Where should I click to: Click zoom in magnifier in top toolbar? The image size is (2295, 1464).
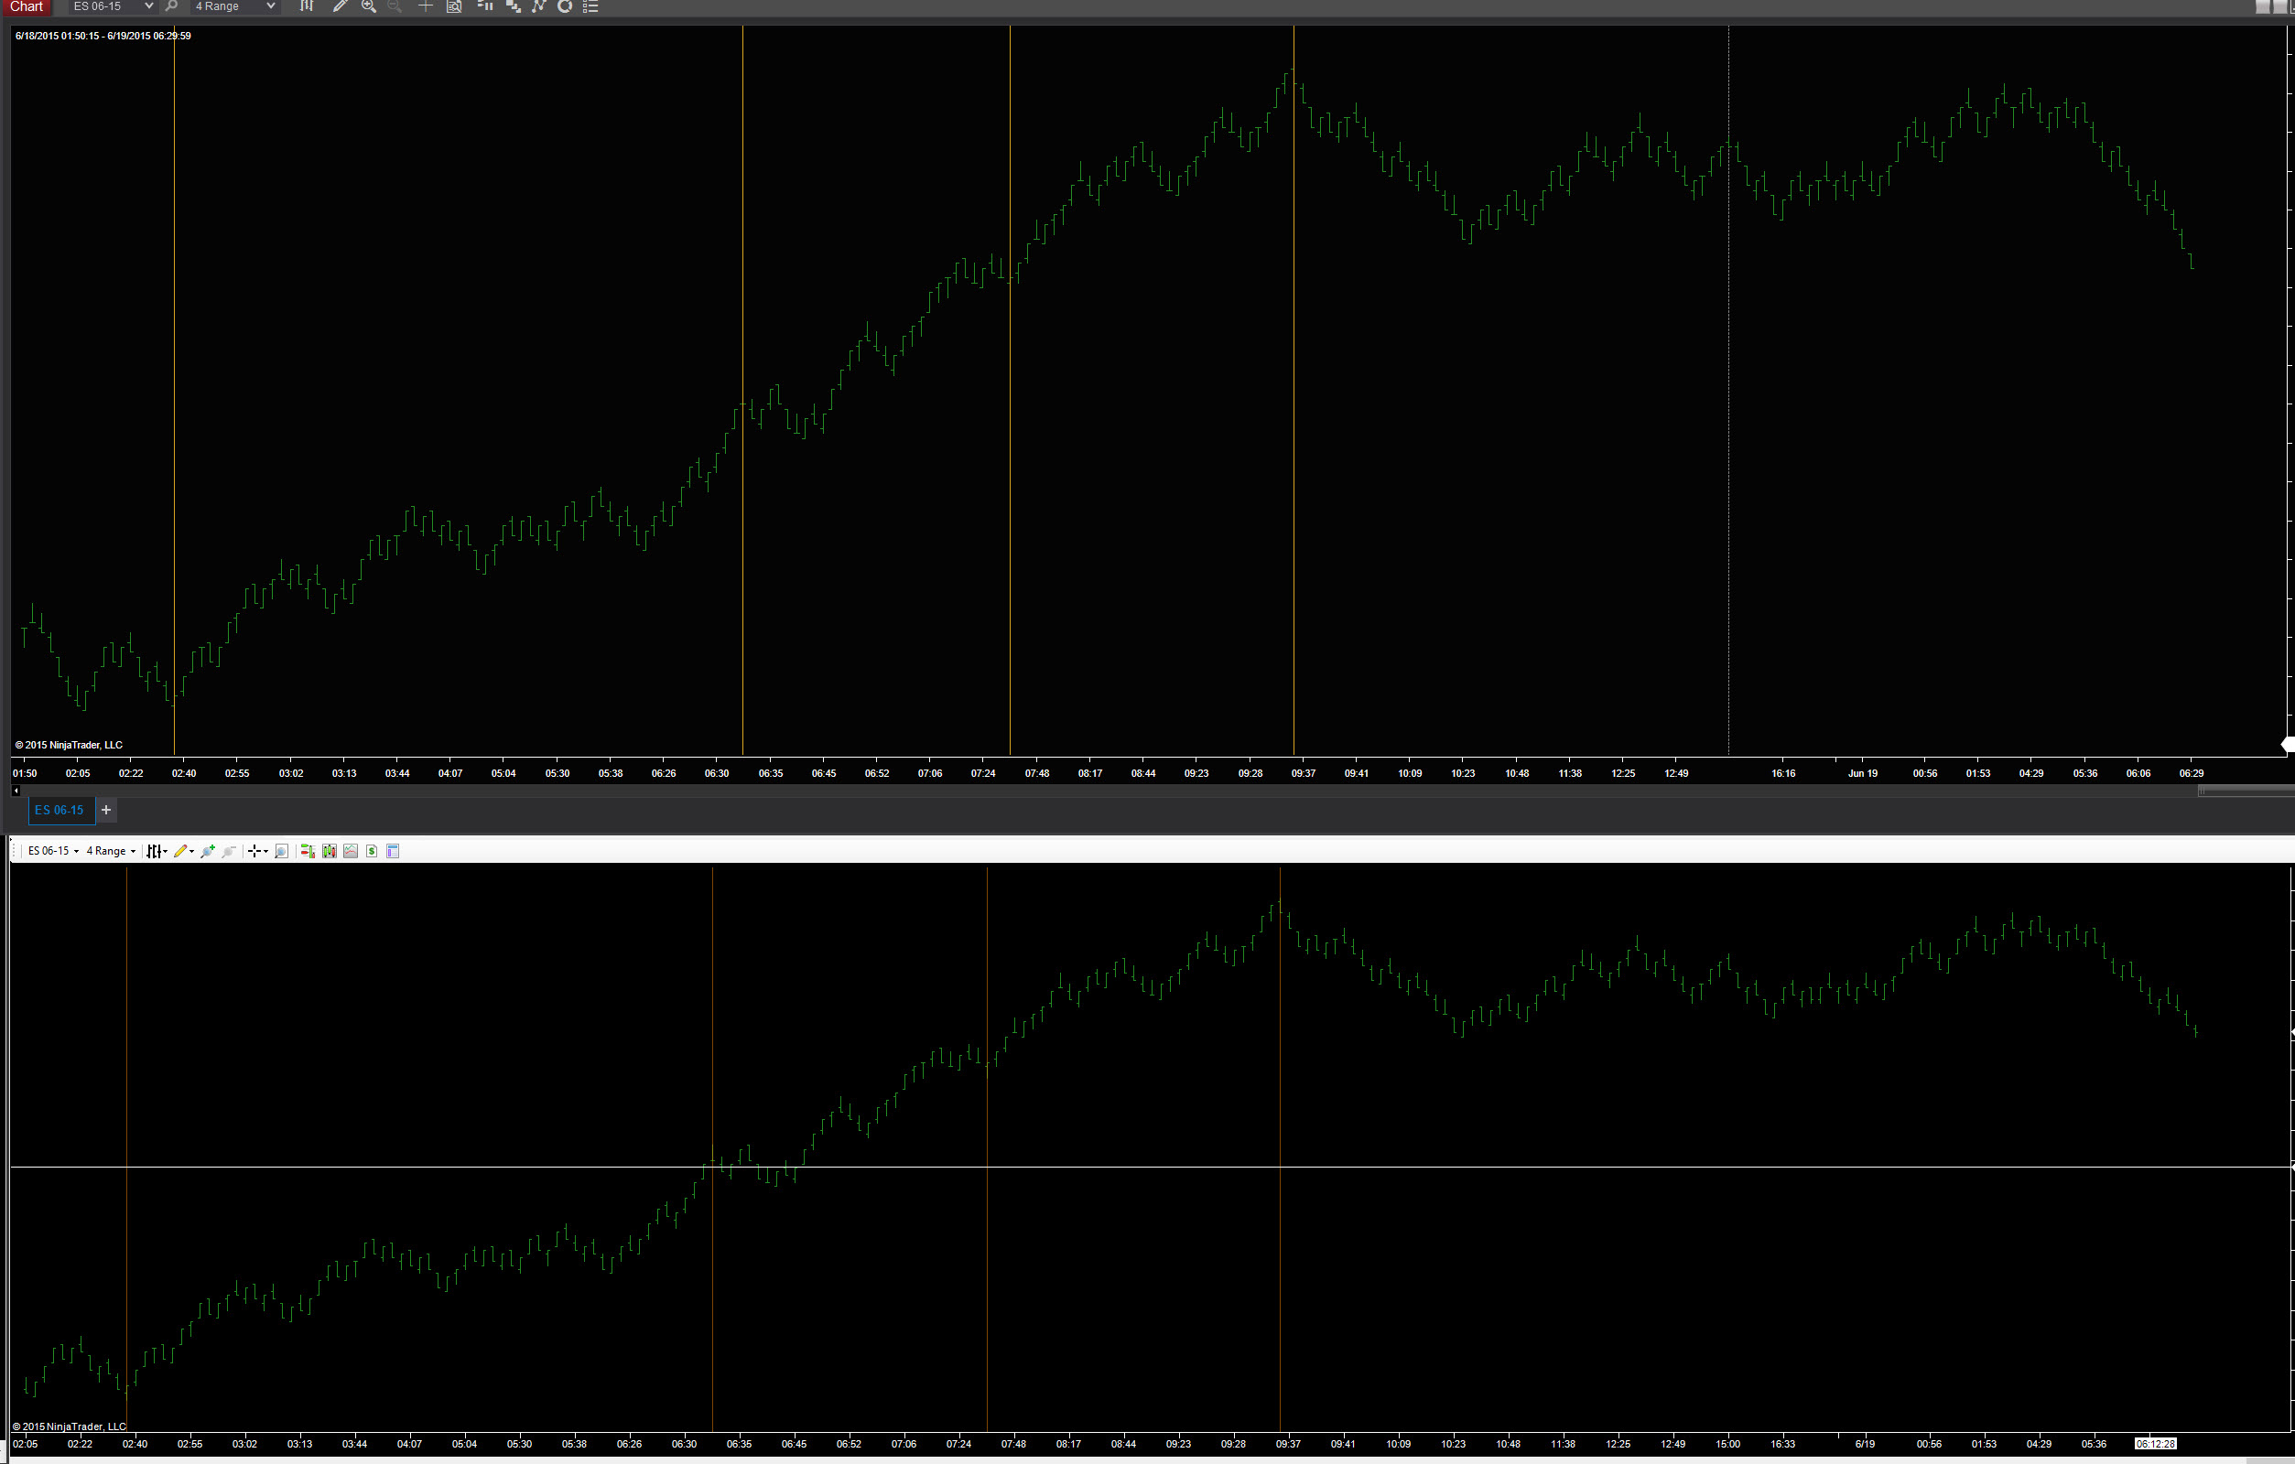point(368,6)
